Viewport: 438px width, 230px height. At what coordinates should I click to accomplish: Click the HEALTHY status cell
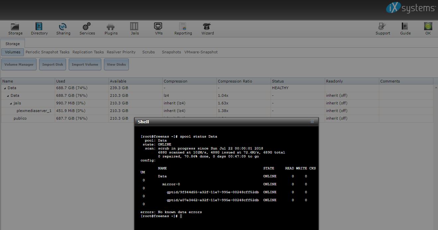click(298, 88)
